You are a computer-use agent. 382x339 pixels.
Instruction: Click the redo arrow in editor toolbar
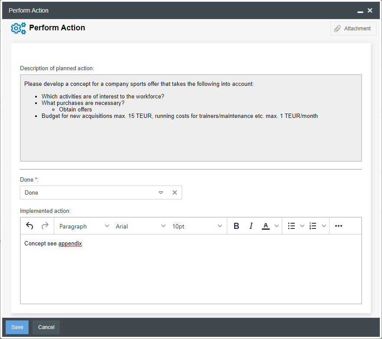tap(45, 226)
